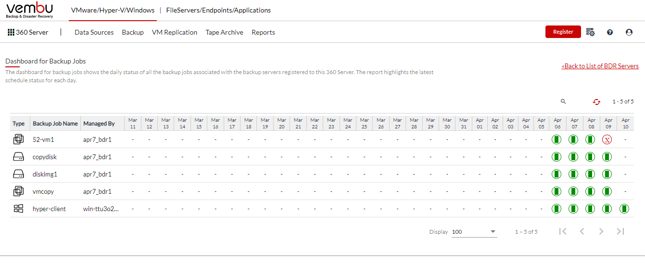Image resolution: width=645 pixels, height=277 pixels.
Task: Click the copydisk disk type icon
Action: 18,157
